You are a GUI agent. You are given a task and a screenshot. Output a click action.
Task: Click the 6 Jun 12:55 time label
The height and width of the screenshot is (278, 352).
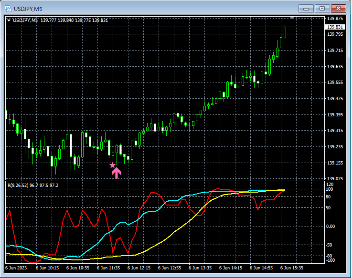(x=170, y=268)
